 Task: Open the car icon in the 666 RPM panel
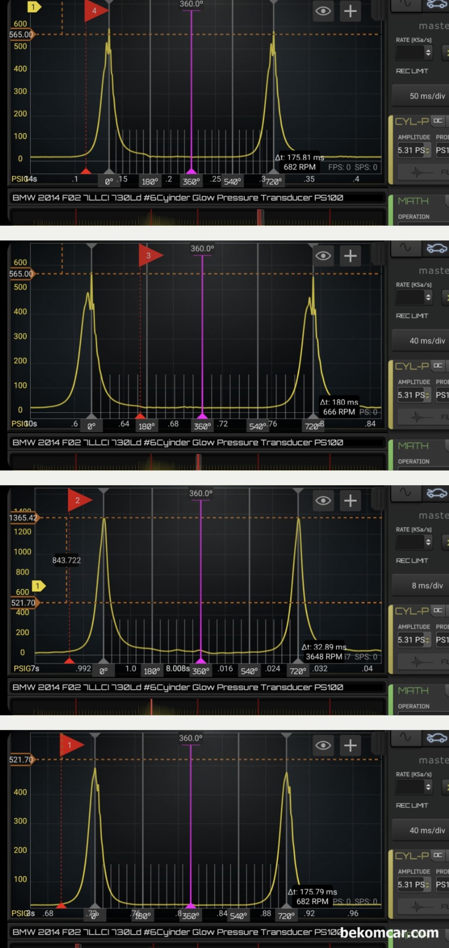(437, 248)
